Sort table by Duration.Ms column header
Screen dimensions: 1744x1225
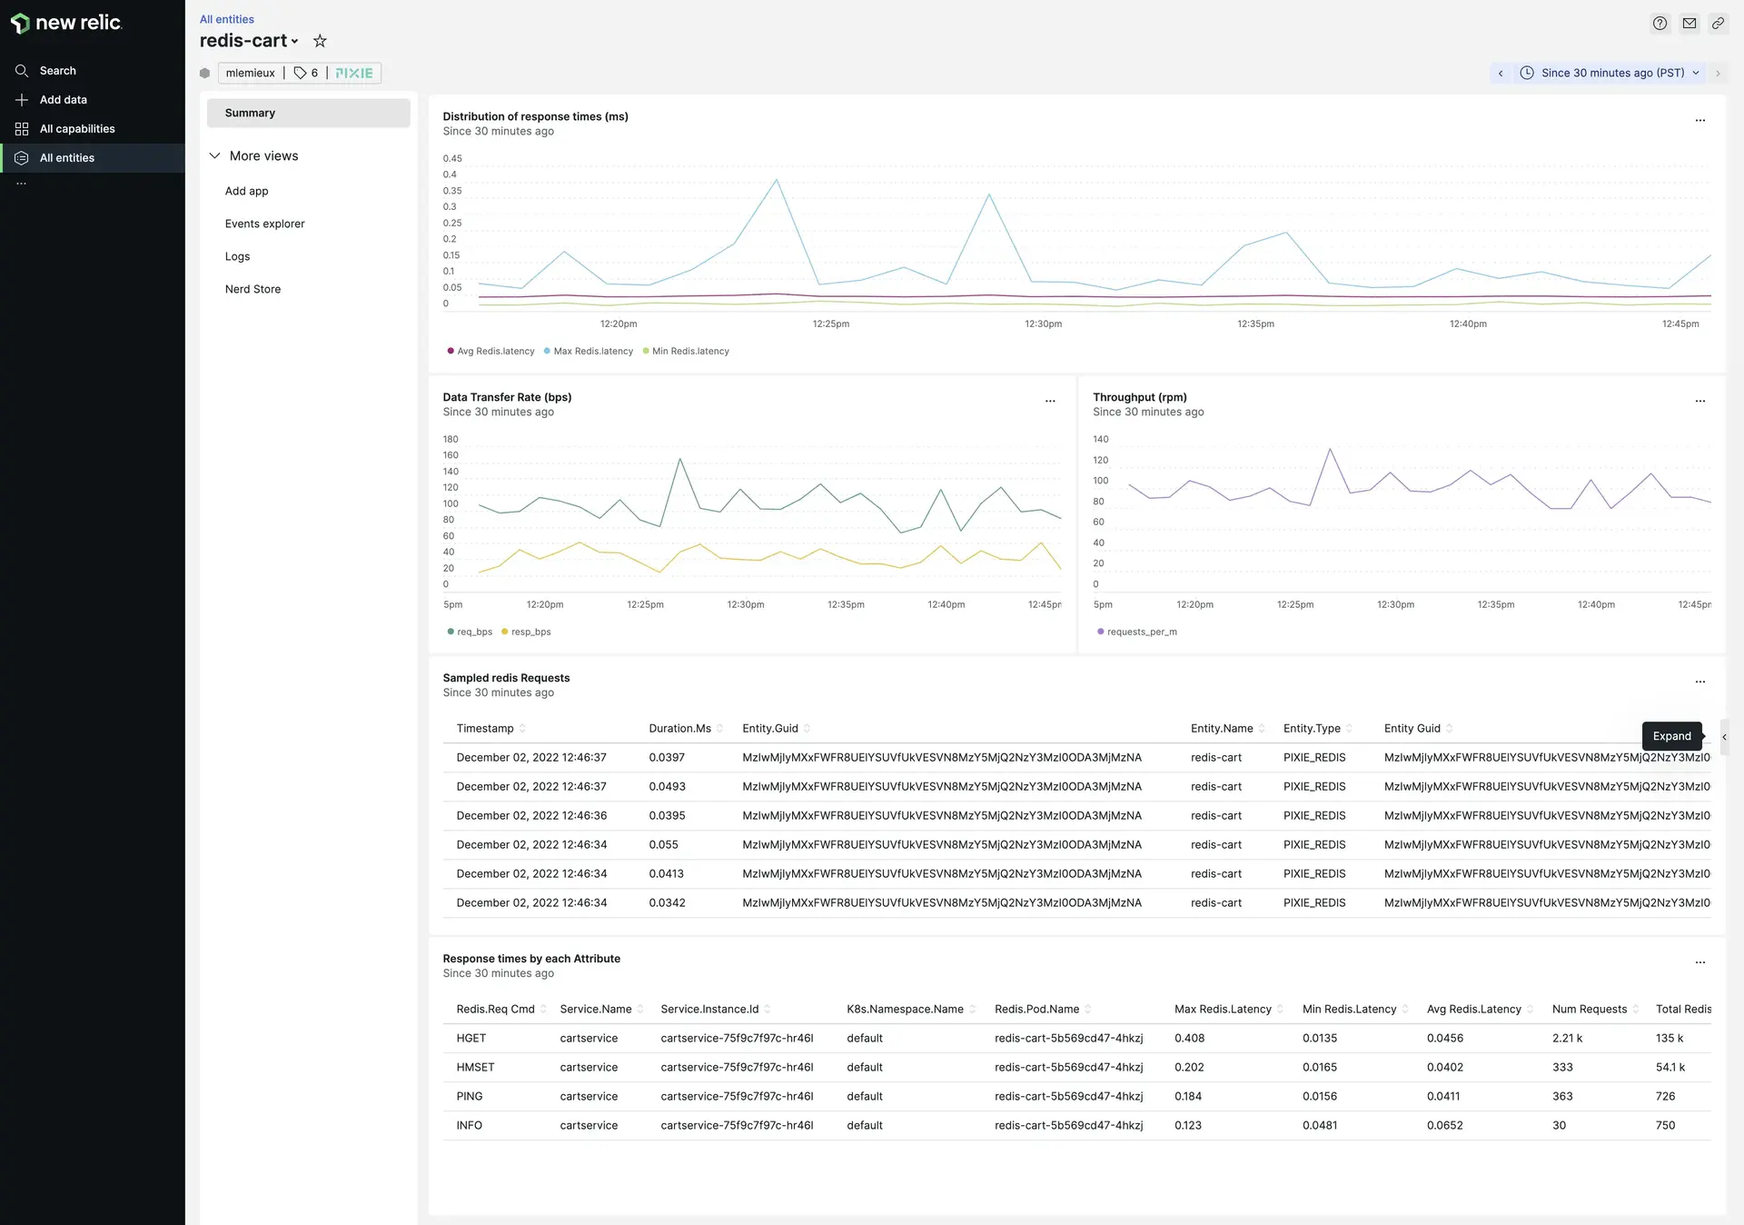coord(679,729)
